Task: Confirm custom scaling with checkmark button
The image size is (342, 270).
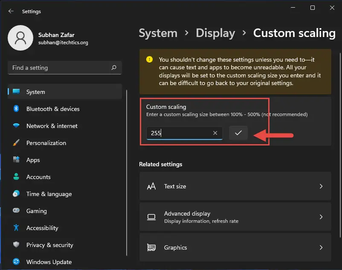Action: (x=238, y=133)
